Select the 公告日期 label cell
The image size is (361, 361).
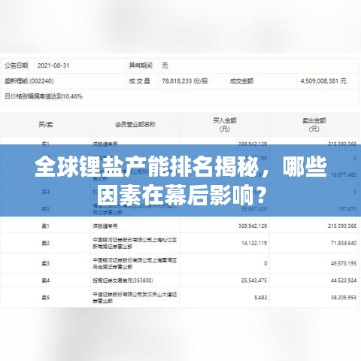pyautogui.click(x=16, y=65)
